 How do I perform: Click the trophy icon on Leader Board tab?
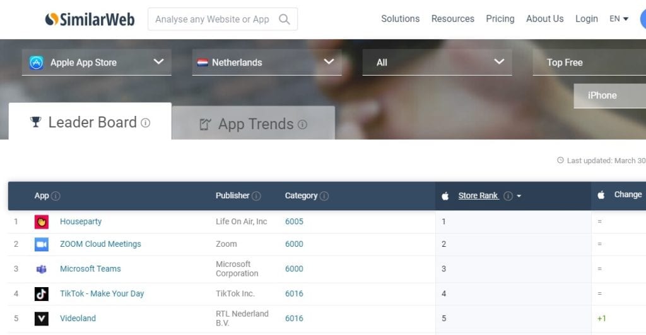36,122
